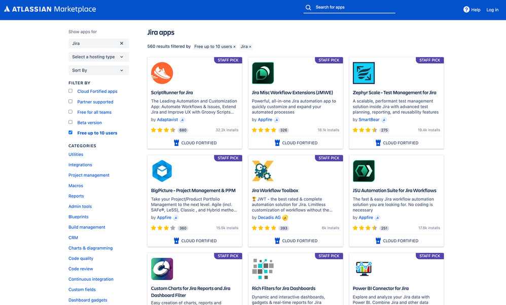Click the Log in button
Image resolution: width=506 pixels, height=305 pixels.
tap(492, 10)
